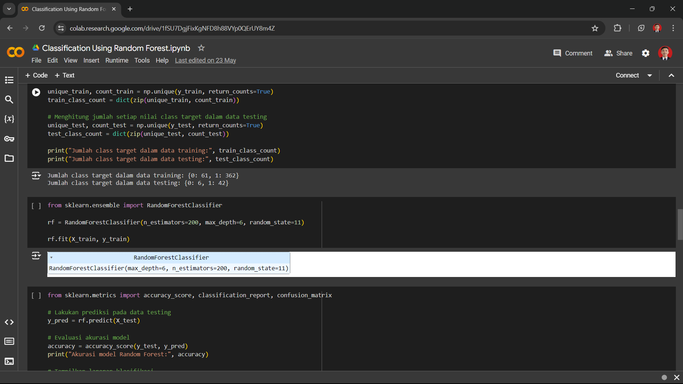683x384 pixels.
Task: Toggle output of the RandomForestClassifier cell
Action: (36, 256)
